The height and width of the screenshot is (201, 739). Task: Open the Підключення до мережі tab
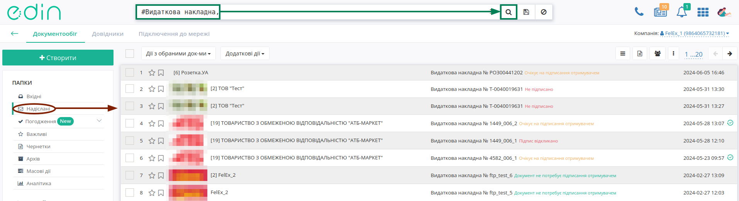click(x=174, y=34)
